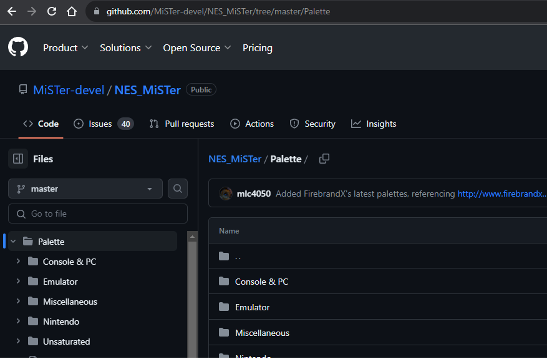The width and height of the screenshot is (547, 359).
Task: Click the folder icon in the Console & PC list row
Action: (224, 282)
